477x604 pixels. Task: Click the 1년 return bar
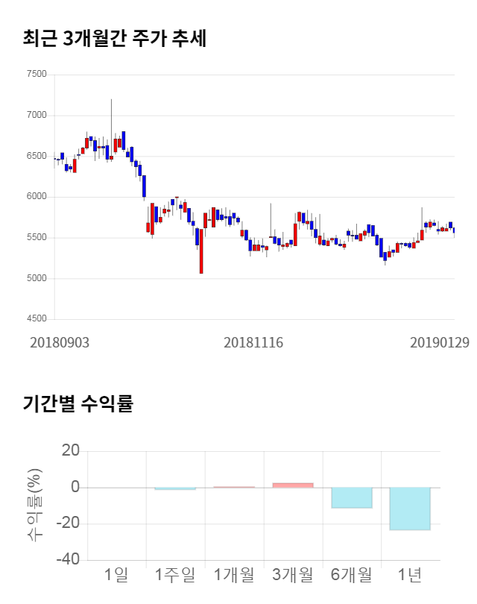click(410, 509)
